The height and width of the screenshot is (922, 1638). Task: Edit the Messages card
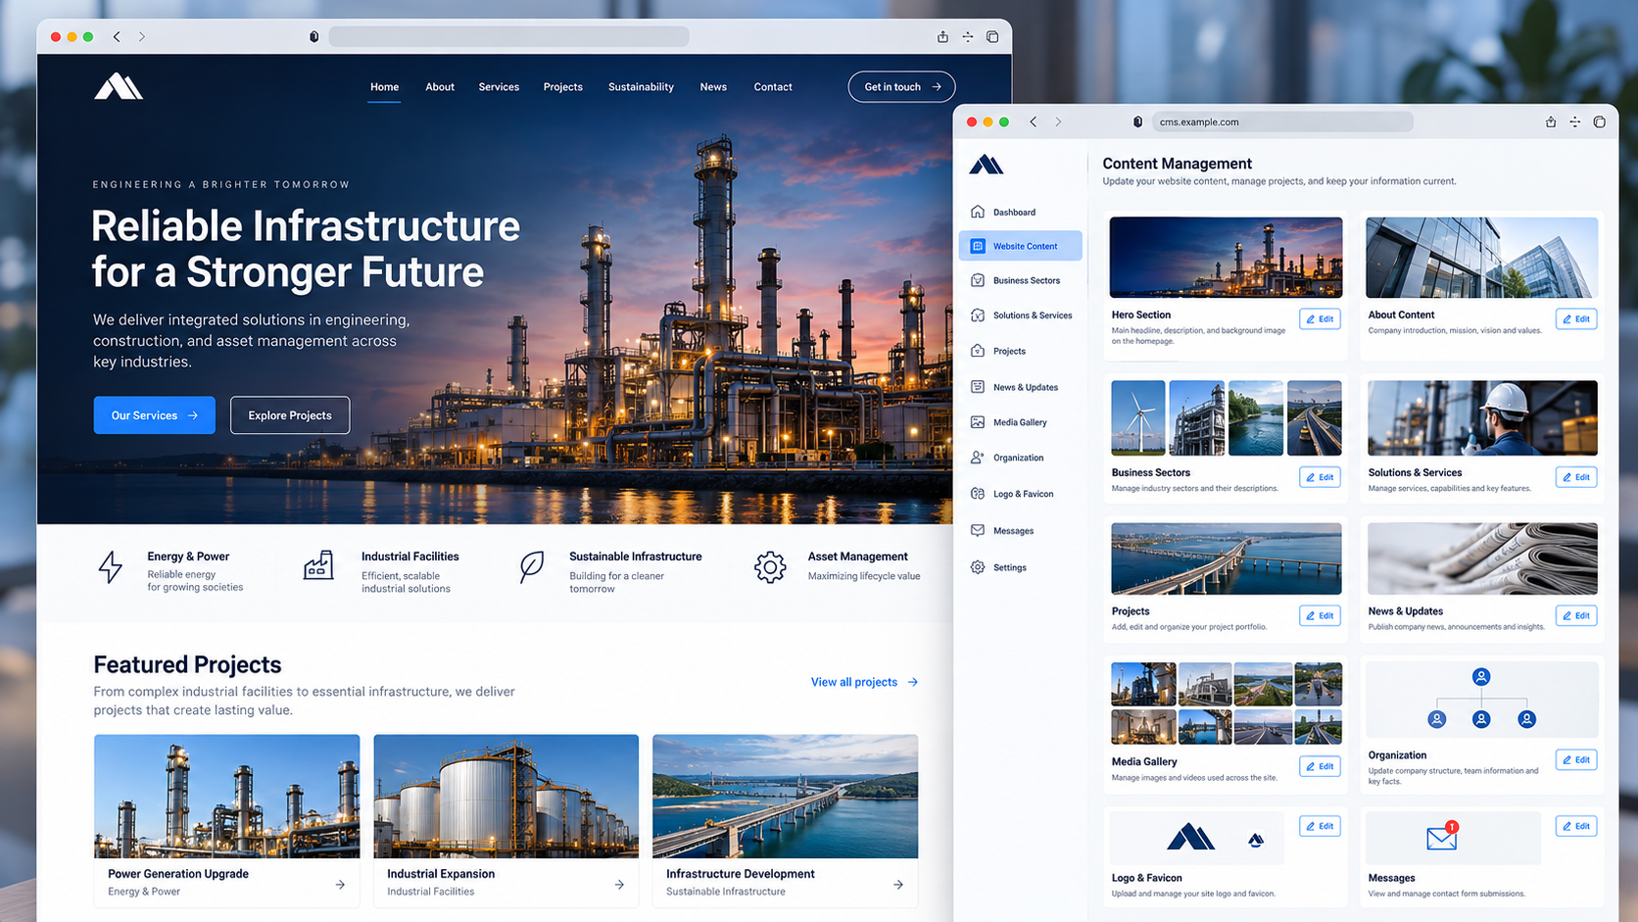click(1576, 826)
